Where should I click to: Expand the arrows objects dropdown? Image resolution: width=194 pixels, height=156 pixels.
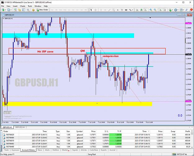[133, 10]
